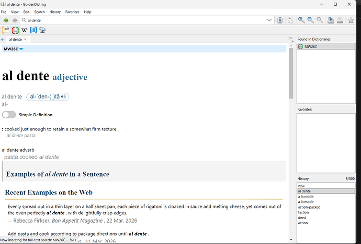Screen dimensions: 361x244
Task: Select action-packed in the History list
Action: pos(326,207)
